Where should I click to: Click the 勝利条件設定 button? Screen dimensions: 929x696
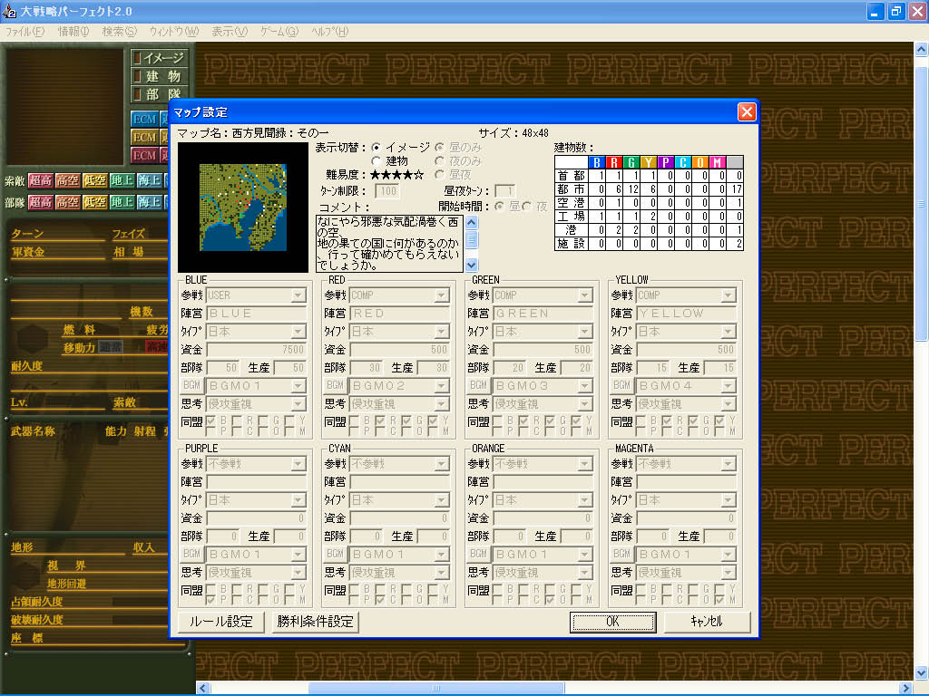click(x=315, y=622)
